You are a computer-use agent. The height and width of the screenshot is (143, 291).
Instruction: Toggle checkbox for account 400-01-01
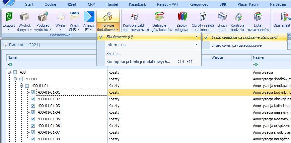(27, 86)
